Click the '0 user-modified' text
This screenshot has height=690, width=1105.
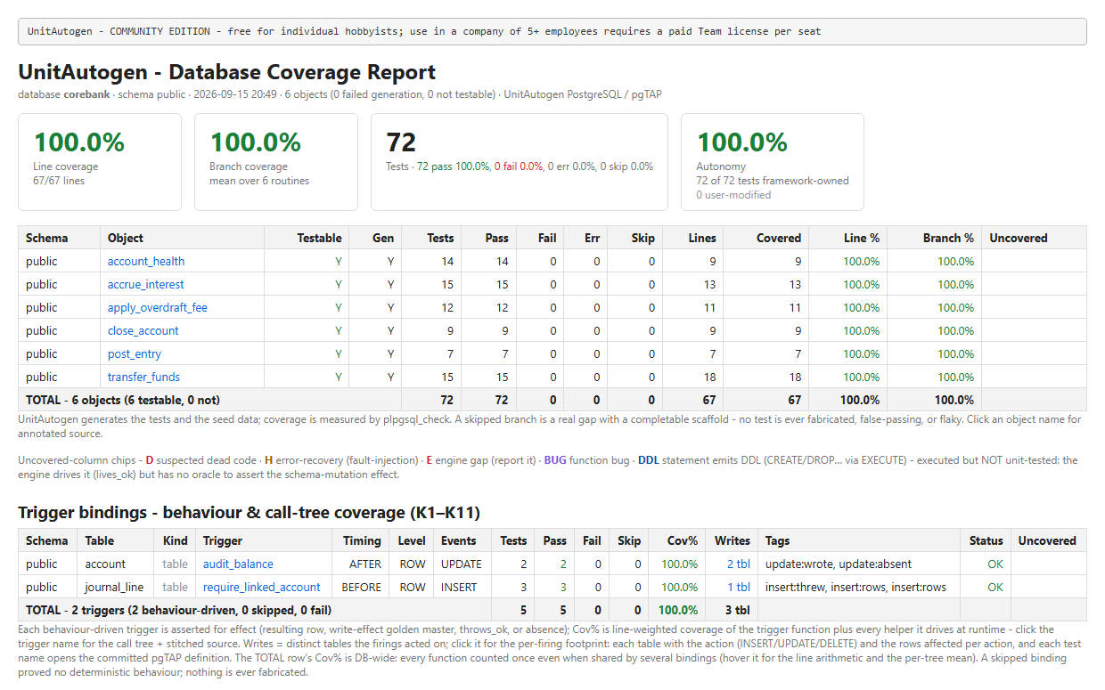(733, 195)
